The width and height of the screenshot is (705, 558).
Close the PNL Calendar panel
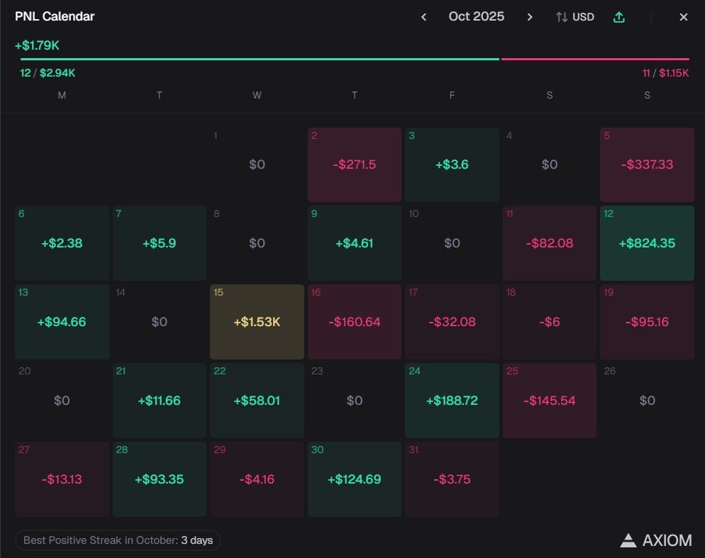pos(684,17)
